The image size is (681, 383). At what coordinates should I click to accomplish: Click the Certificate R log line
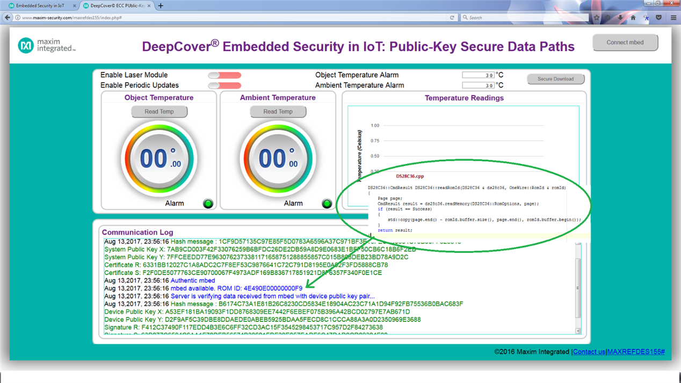[246, 265]
